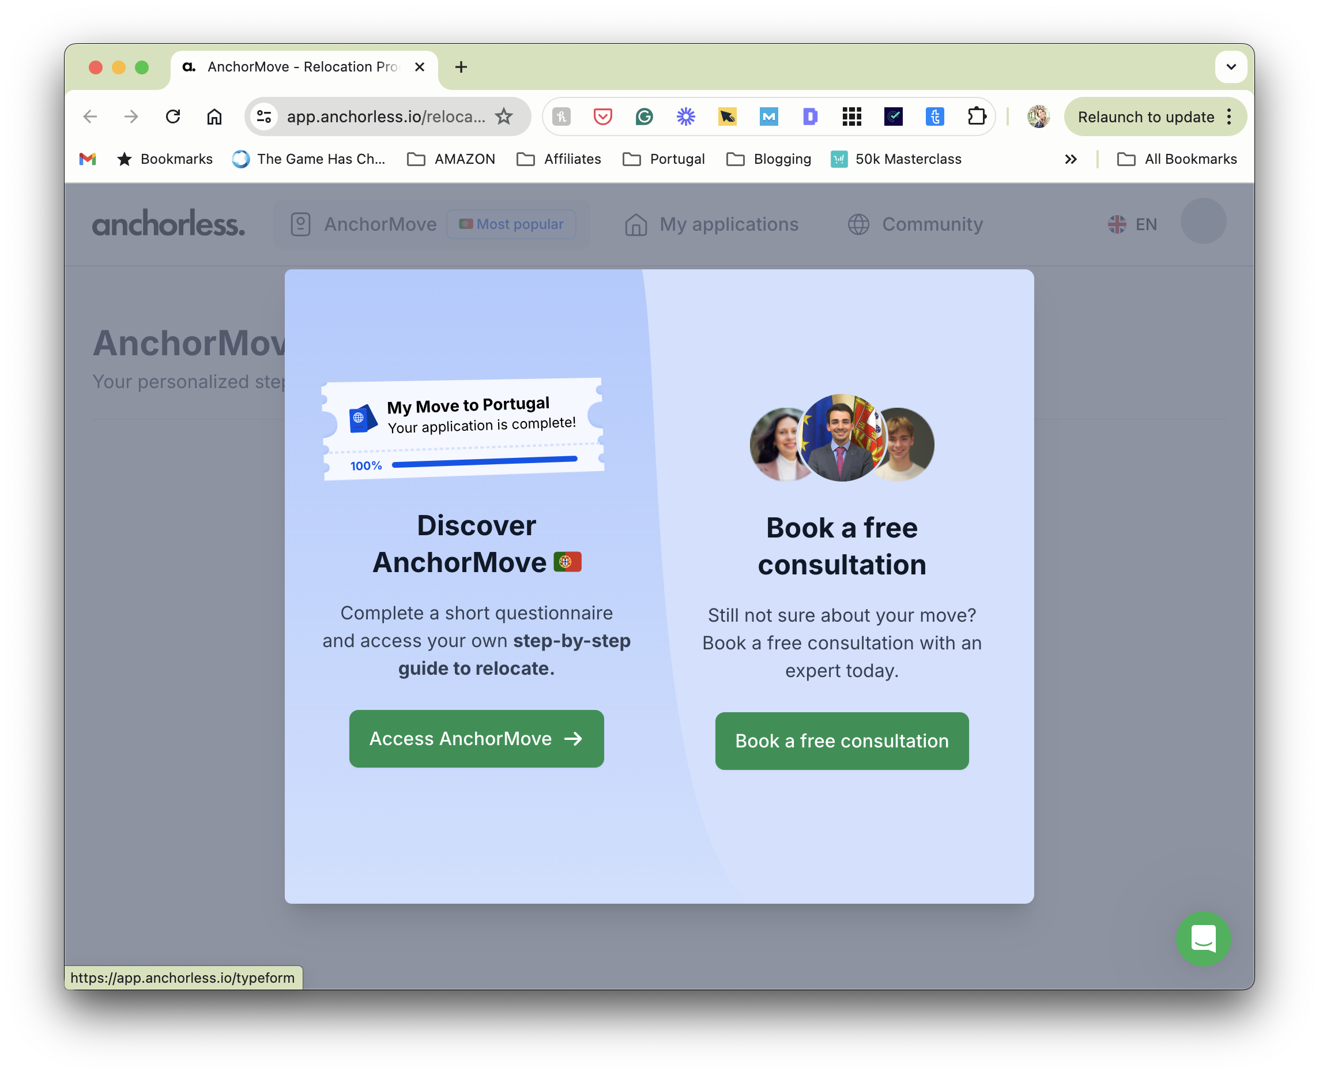
Task: Open the tab search dropdown arrow
Action: tap(1230, 67)
